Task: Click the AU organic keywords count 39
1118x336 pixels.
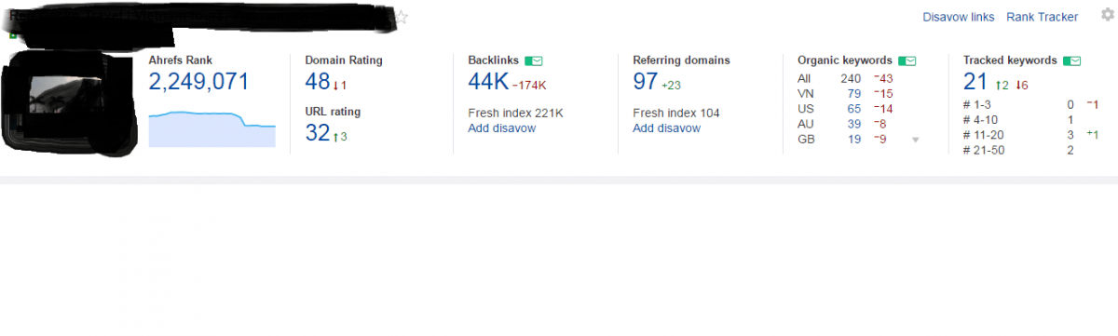Action: click(x=854, y=124)
